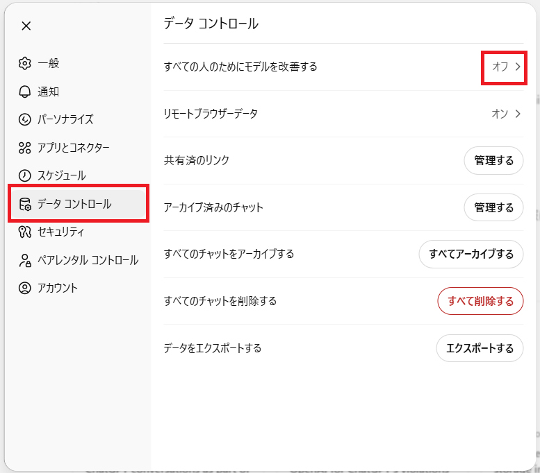540x473 pixels.
Task: Click the アカウント profile icon
Action: tap(25, 288)
